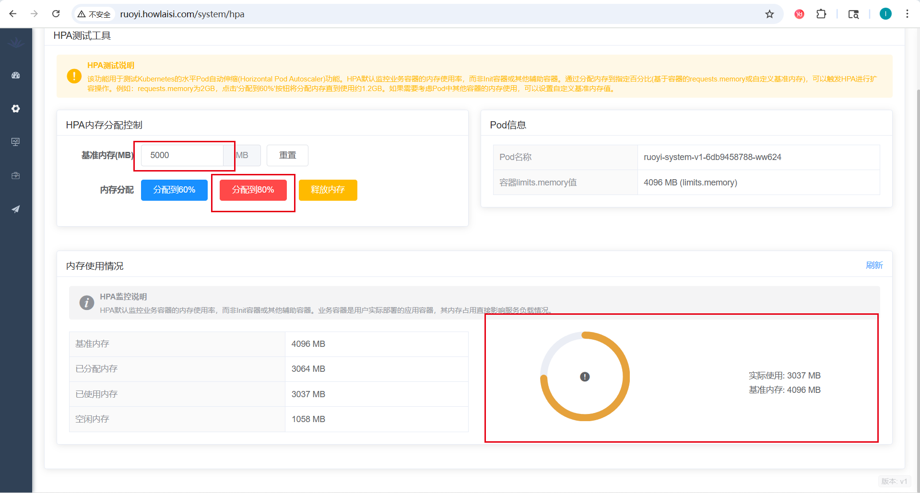Open the Chrome three-dot menu
The width and height of the screenshot is (920, 493).
[907, 14]
